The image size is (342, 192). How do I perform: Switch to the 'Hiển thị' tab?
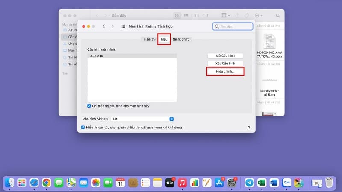(150, 39)
